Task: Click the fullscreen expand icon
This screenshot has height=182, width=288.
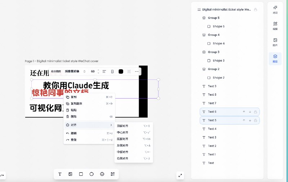Action: point(180,175)
